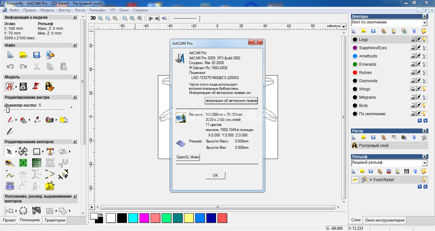Click new vector layer icon
This screenshot has height=231, width=435.
tap(353, 31)
